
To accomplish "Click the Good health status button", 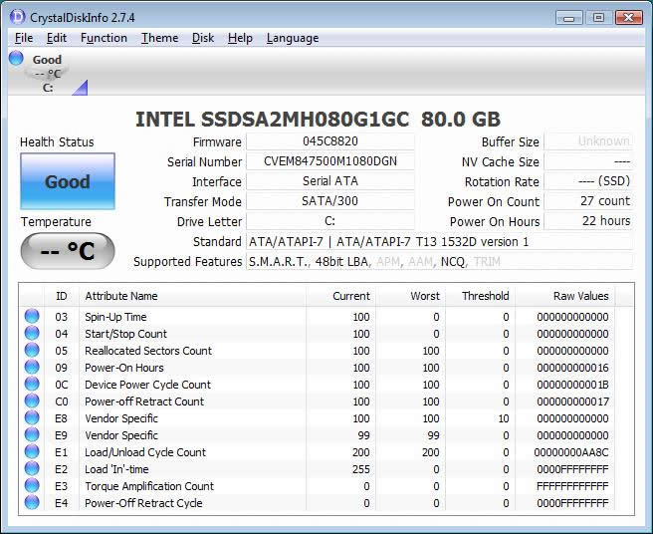I will (x=68, y=181).
